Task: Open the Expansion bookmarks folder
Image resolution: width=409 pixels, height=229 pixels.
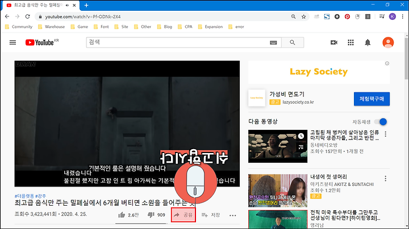Action: pyautogui.click(x=210, y=27)
